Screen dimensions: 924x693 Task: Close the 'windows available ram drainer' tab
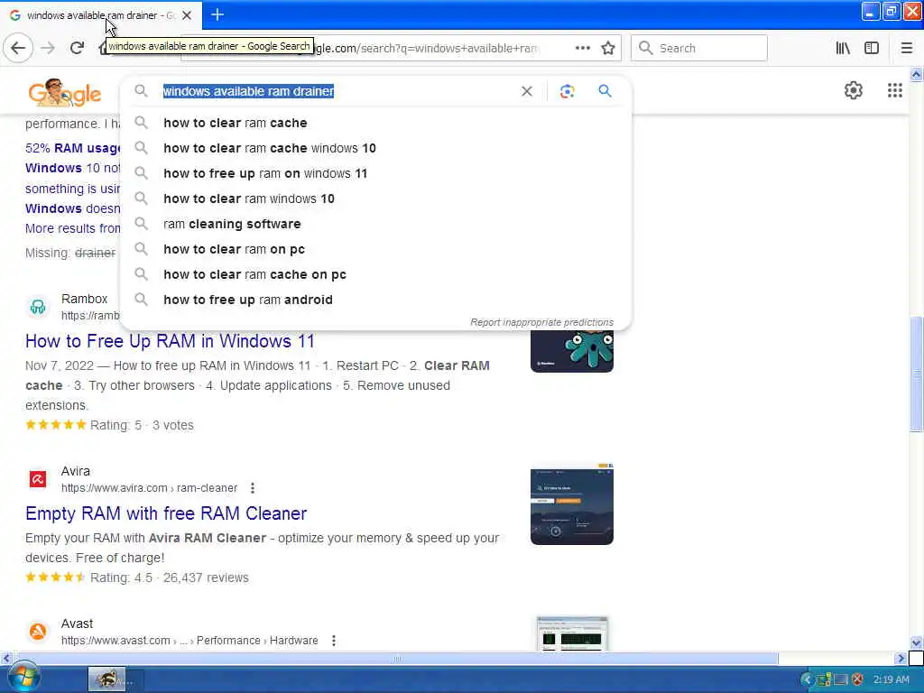tap(187, 15)
